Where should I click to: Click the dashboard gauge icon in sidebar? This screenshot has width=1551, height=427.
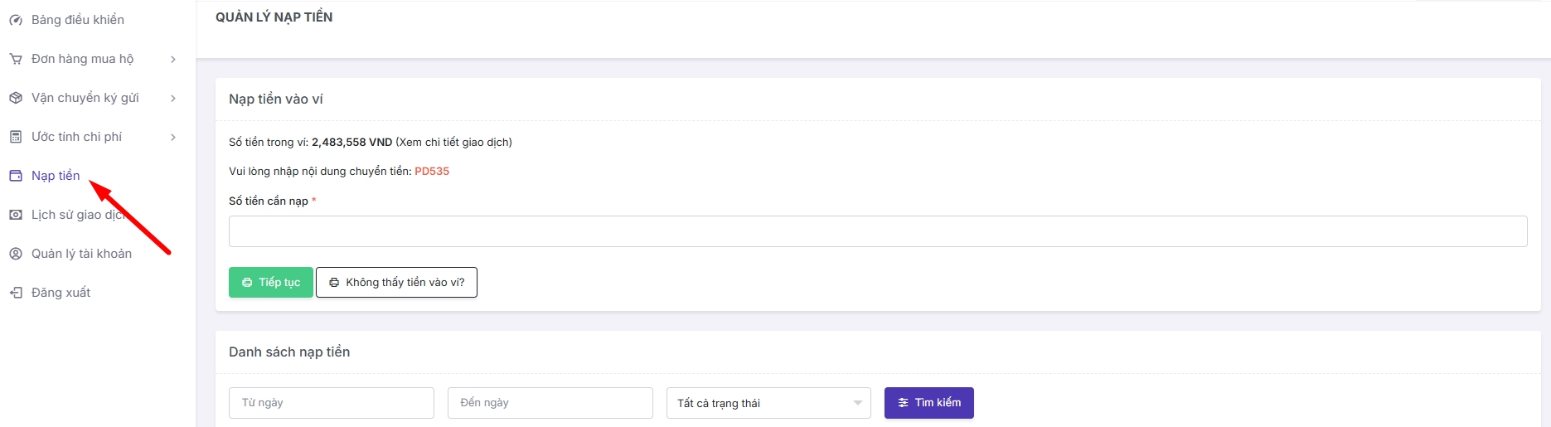pos(15,20)
